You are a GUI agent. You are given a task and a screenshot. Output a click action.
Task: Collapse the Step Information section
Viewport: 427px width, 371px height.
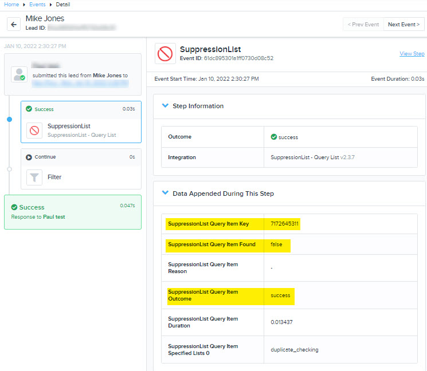coord(165,105)
